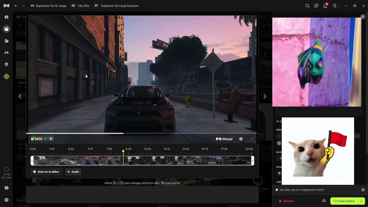Viewport: 368px width, 207px height.
Task: Trigger the F4 Clip 20m shortcut
Action: point(80,6)
